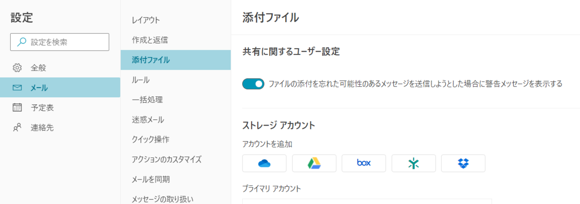Go to 一括処理 settings
The image size is (580, 204).
175,100
